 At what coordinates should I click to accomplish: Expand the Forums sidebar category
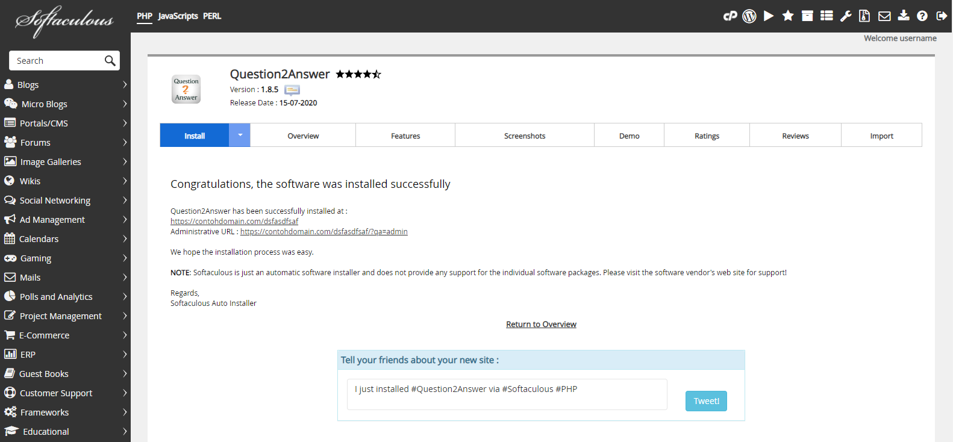(x=65, y=143)
